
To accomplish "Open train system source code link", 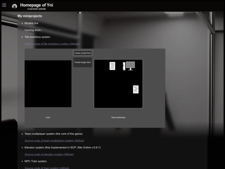I will click(x=47, y=168).
